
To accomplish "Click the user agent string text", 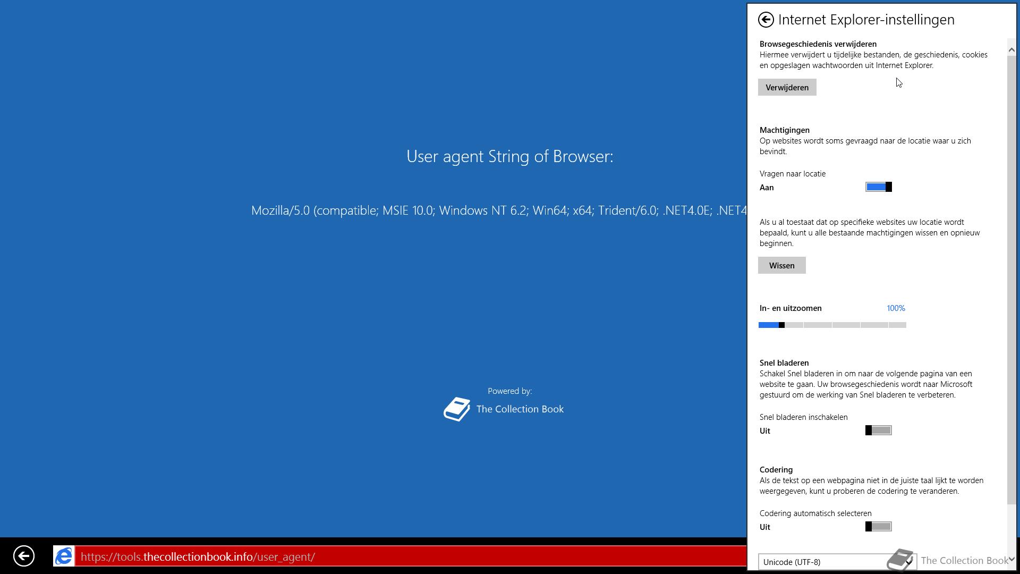I will click(x=498, y=210).
